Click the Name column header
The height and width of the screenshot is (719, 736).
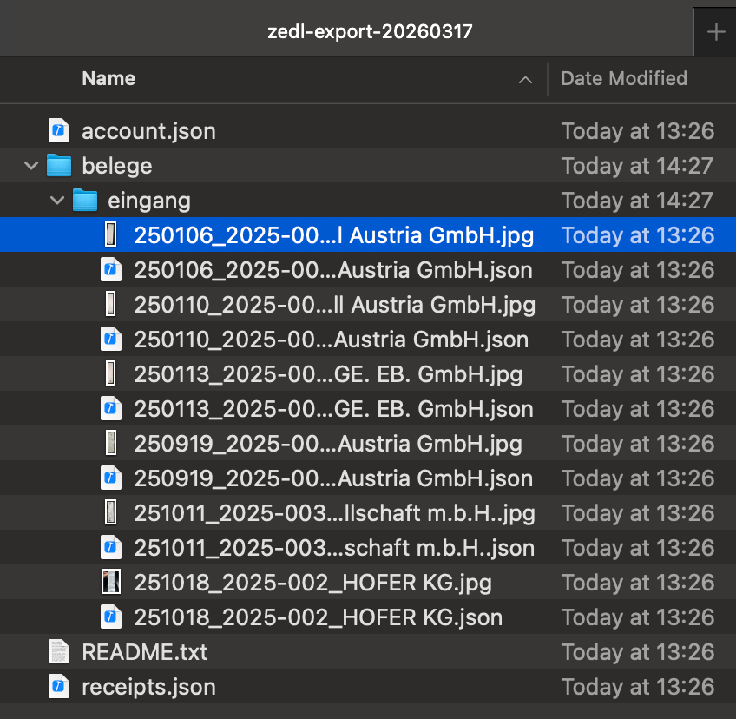108,79
